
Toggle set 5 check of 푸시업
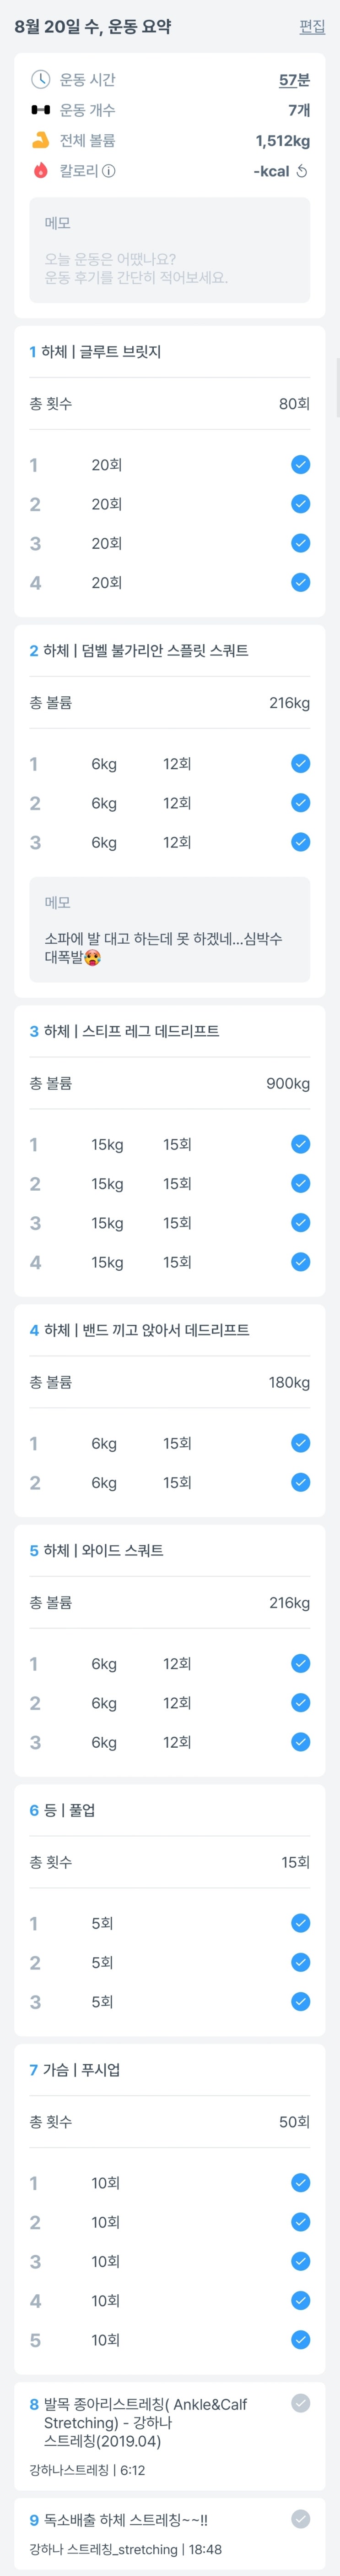(x=300, y=2340)
